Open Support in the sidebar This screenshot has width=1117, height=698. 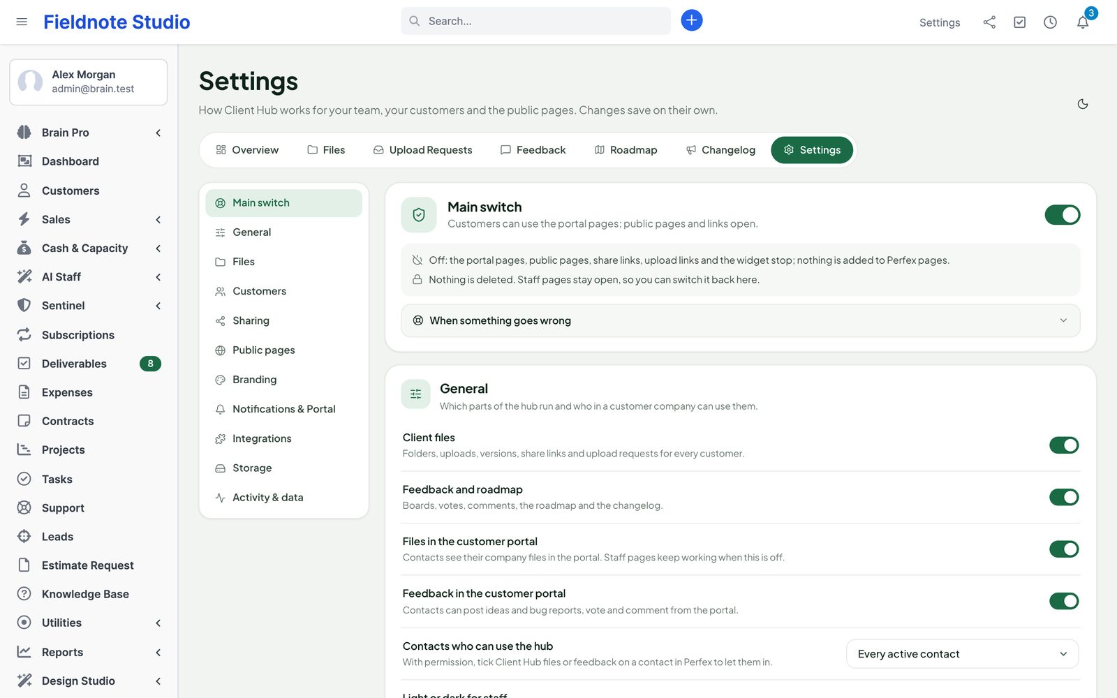coord(89,508)
